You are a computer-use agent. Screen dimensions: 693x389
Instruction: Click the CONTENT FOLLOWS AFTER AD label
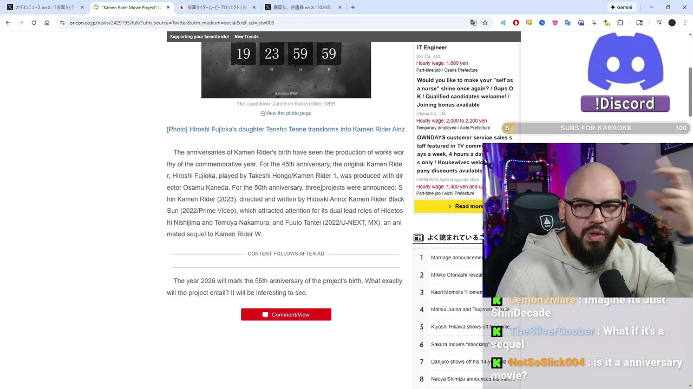pyautogui.click(x=286, y=254)
